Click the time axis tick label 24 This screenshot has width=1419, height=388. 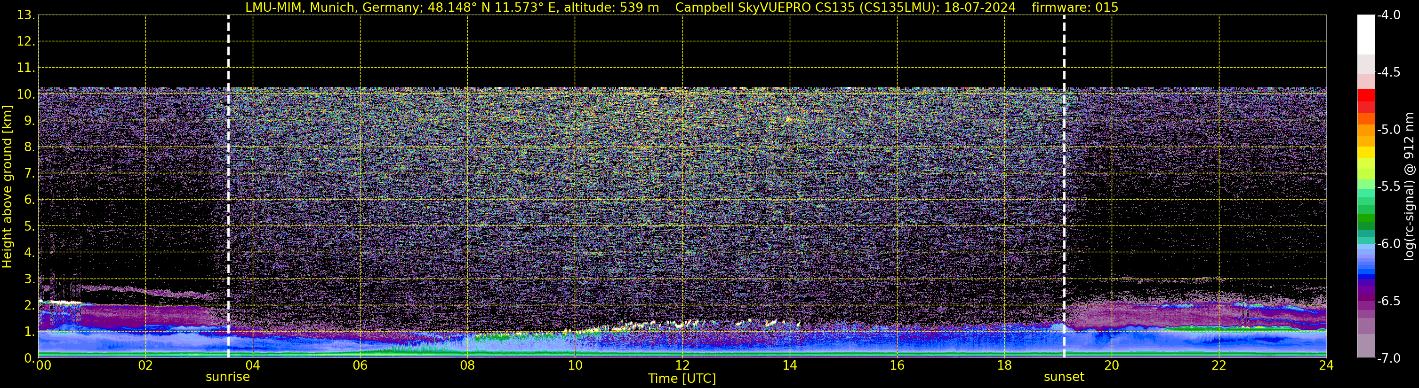1326,365
